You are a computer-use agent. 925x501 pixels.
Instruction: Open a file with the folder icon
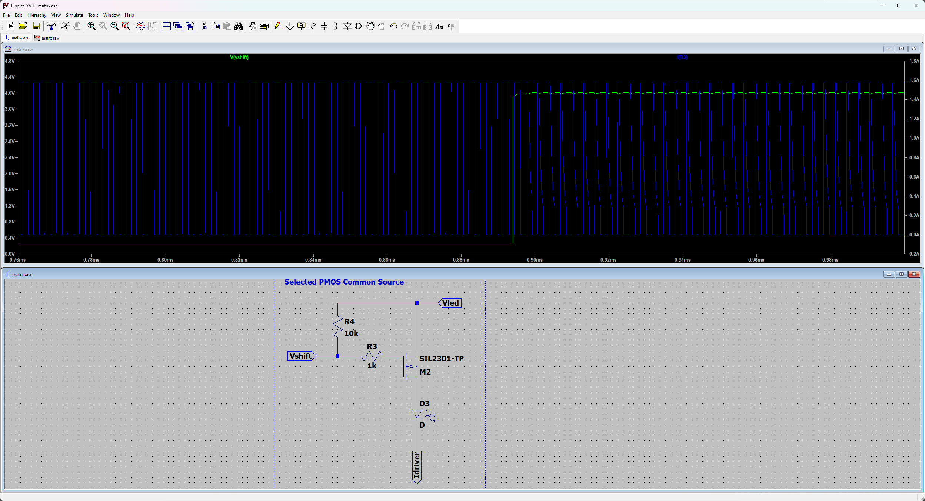[22, 26]
